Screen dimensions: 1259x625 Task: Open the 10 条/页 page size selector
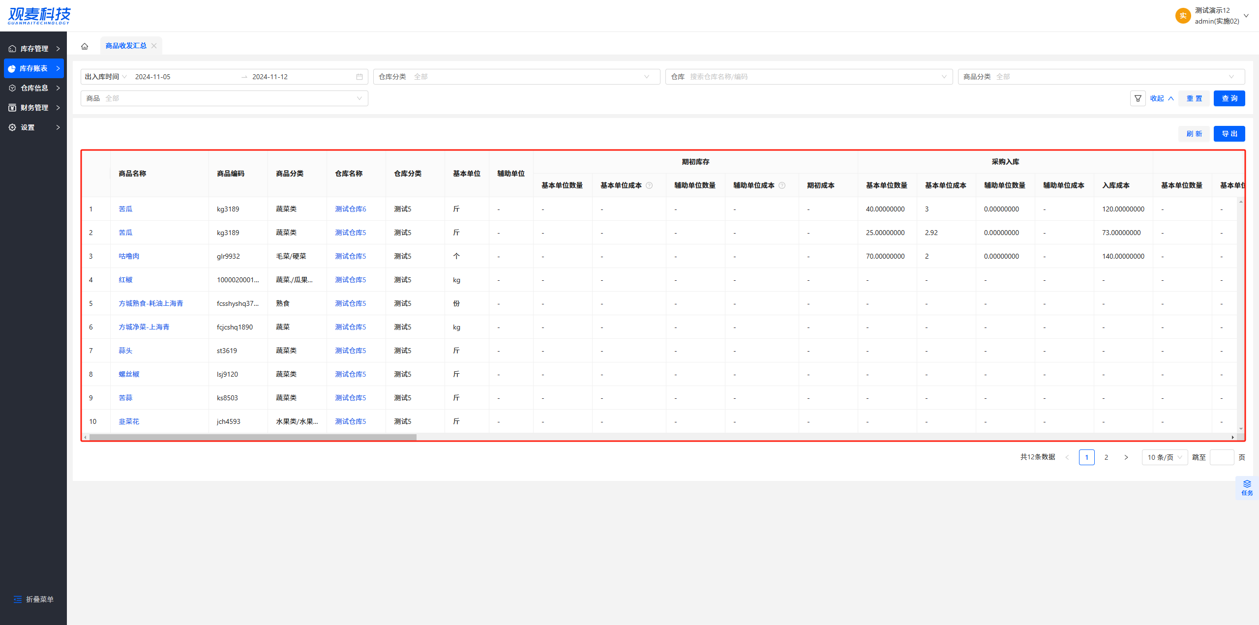pyautogui.click(x=1164, y=457)
